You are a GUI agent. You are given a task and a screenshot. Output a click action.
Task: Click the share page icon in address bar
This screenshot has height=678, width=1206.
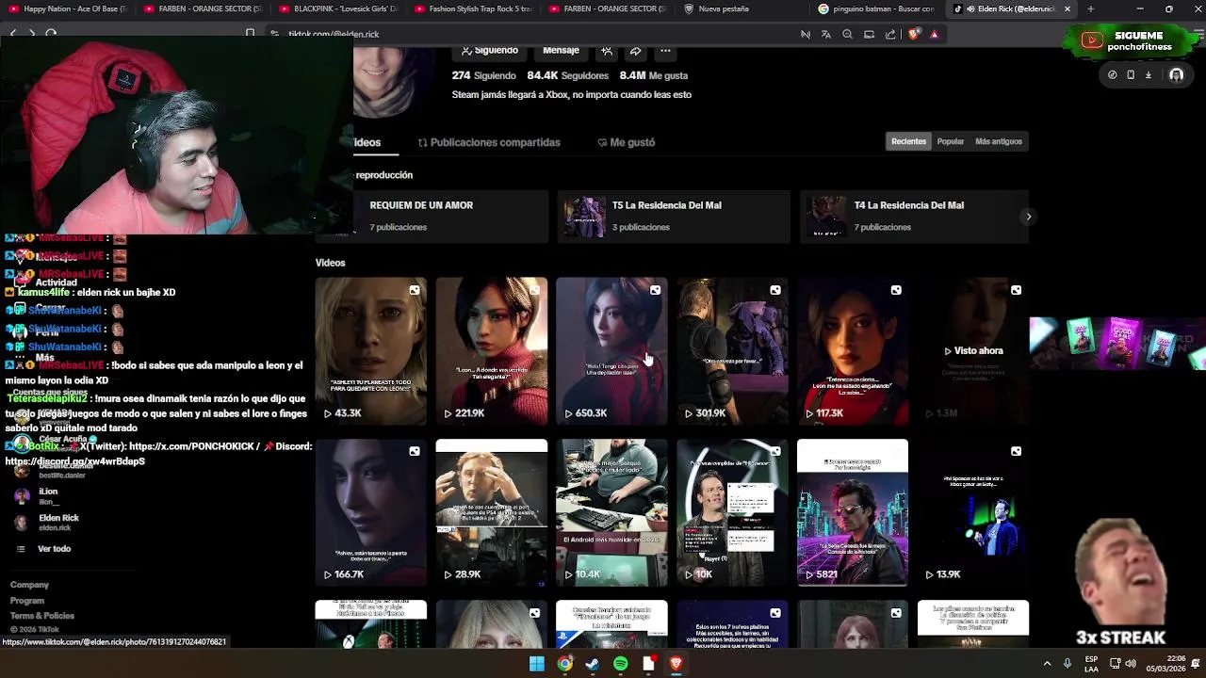pyautogui.click(x=890, y=34)
